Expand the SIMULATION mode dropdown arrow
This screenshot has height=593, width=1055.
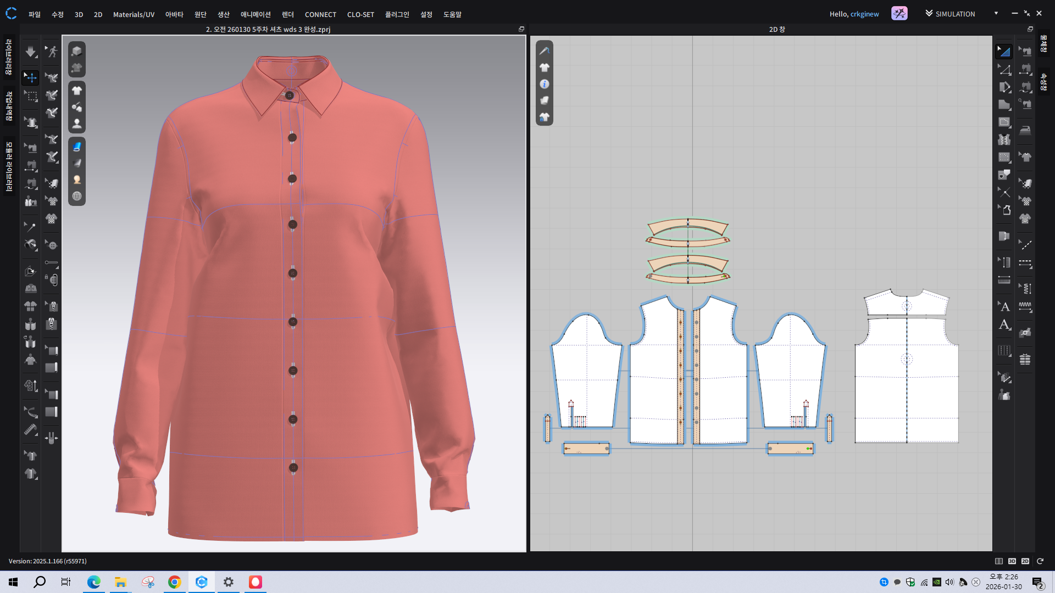click(x=996, y=13)
